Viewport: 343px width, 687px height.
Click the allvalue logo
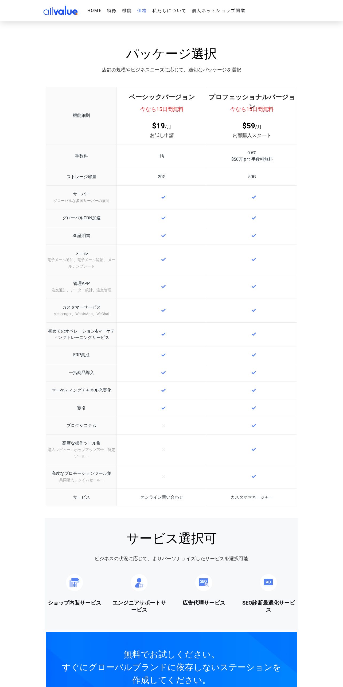(61, 11)
